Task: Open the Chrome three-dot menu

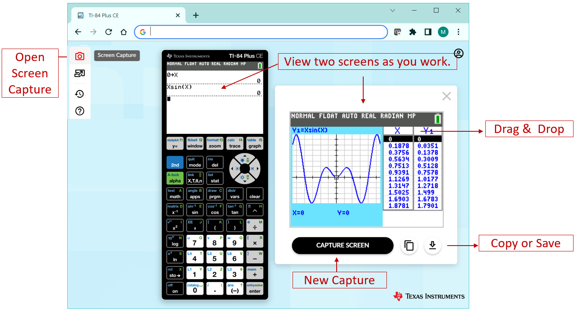Action: point(458,32)
